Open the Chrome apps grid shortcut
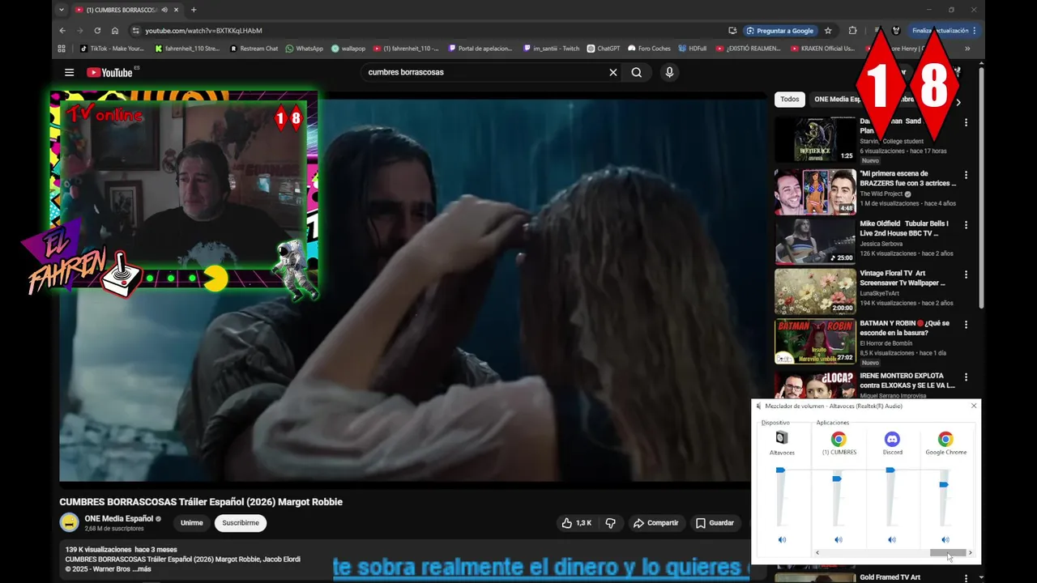The image size is (1037, 583). [x=62, y=49]
